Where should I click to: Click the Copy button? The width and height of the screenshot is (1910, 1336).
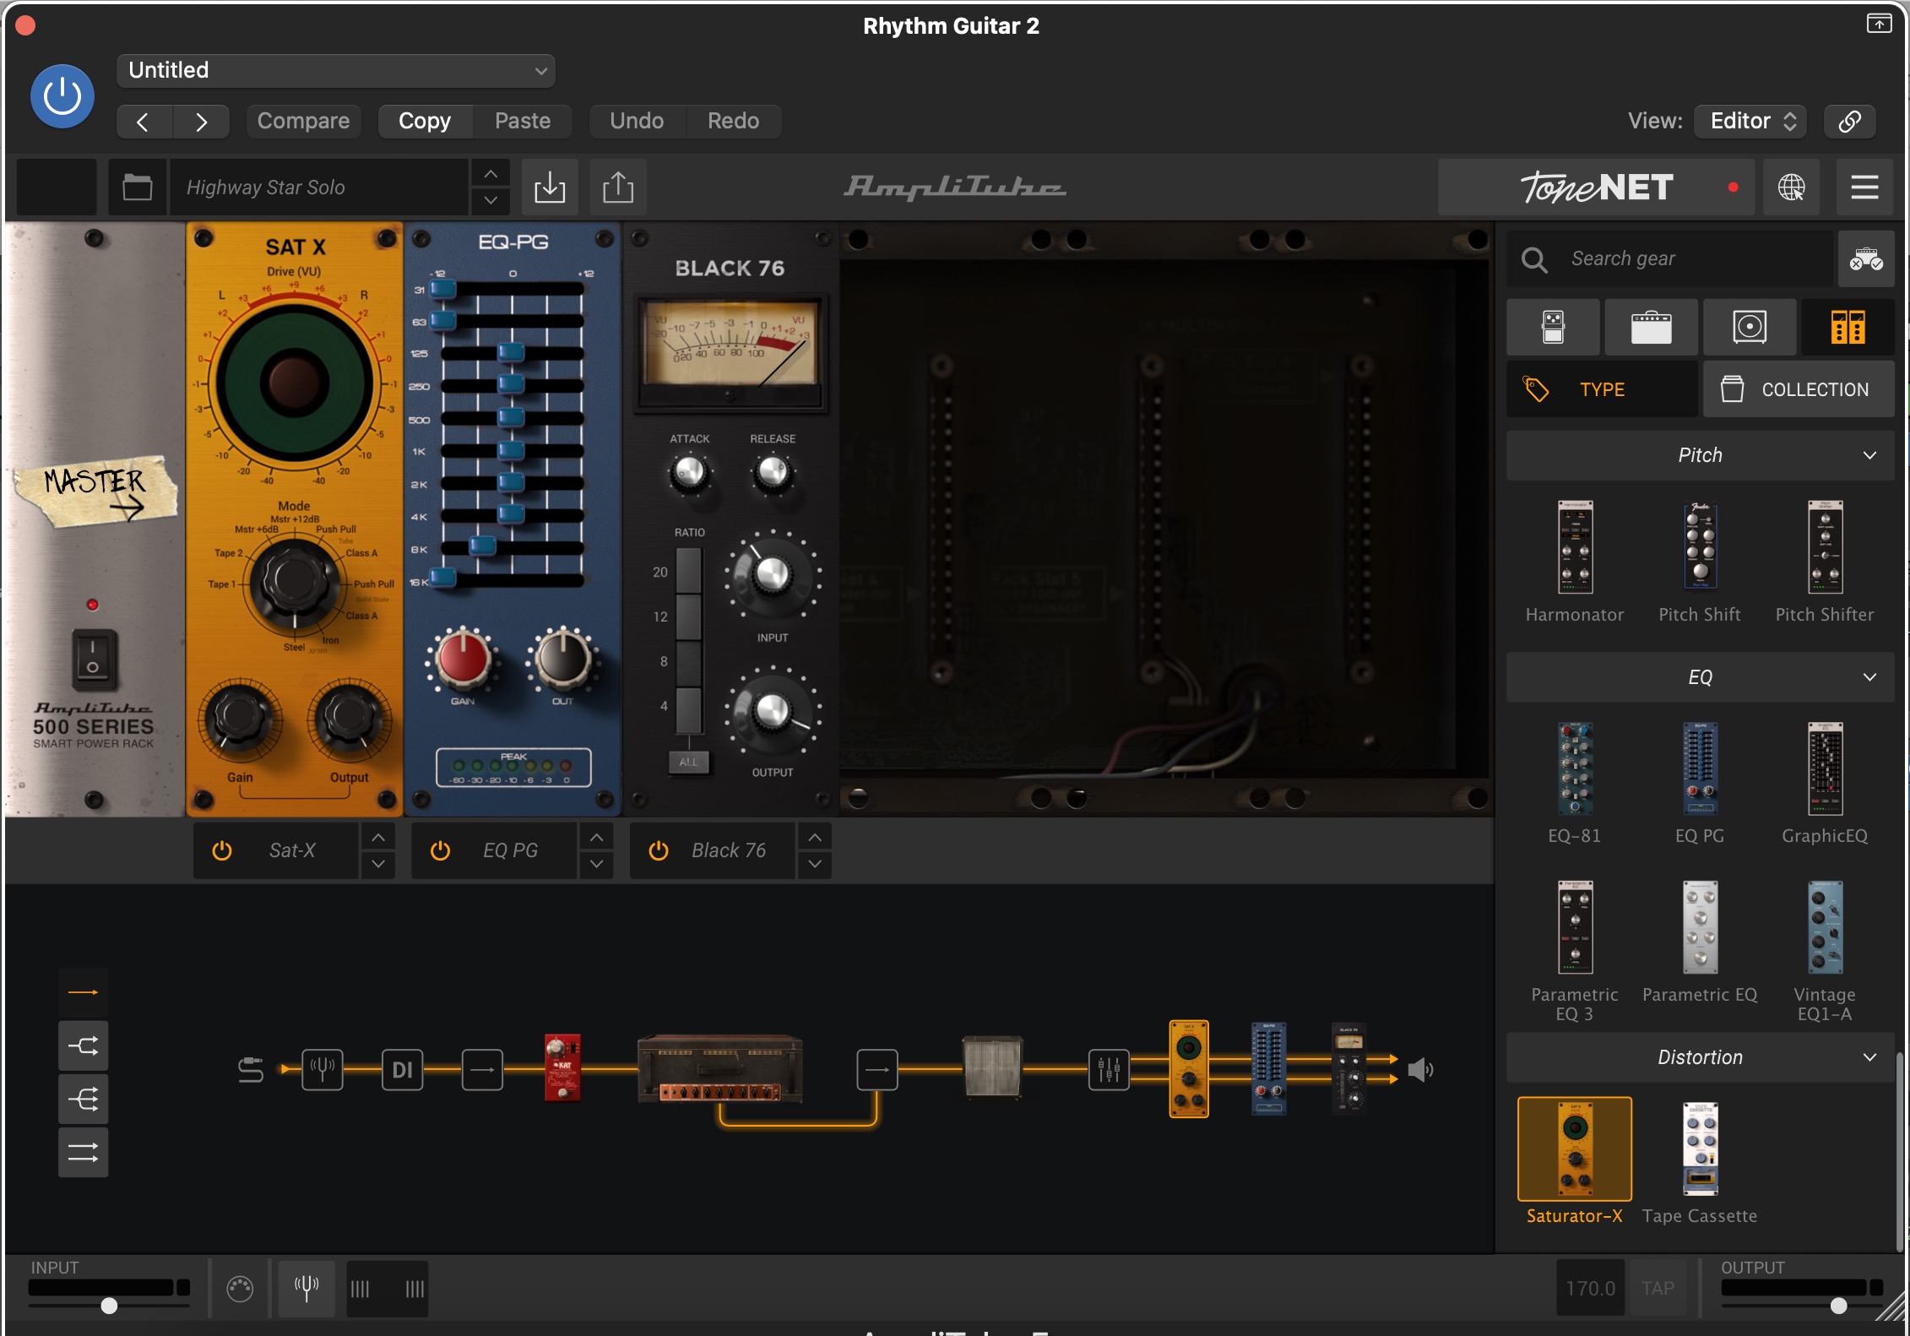425,121
